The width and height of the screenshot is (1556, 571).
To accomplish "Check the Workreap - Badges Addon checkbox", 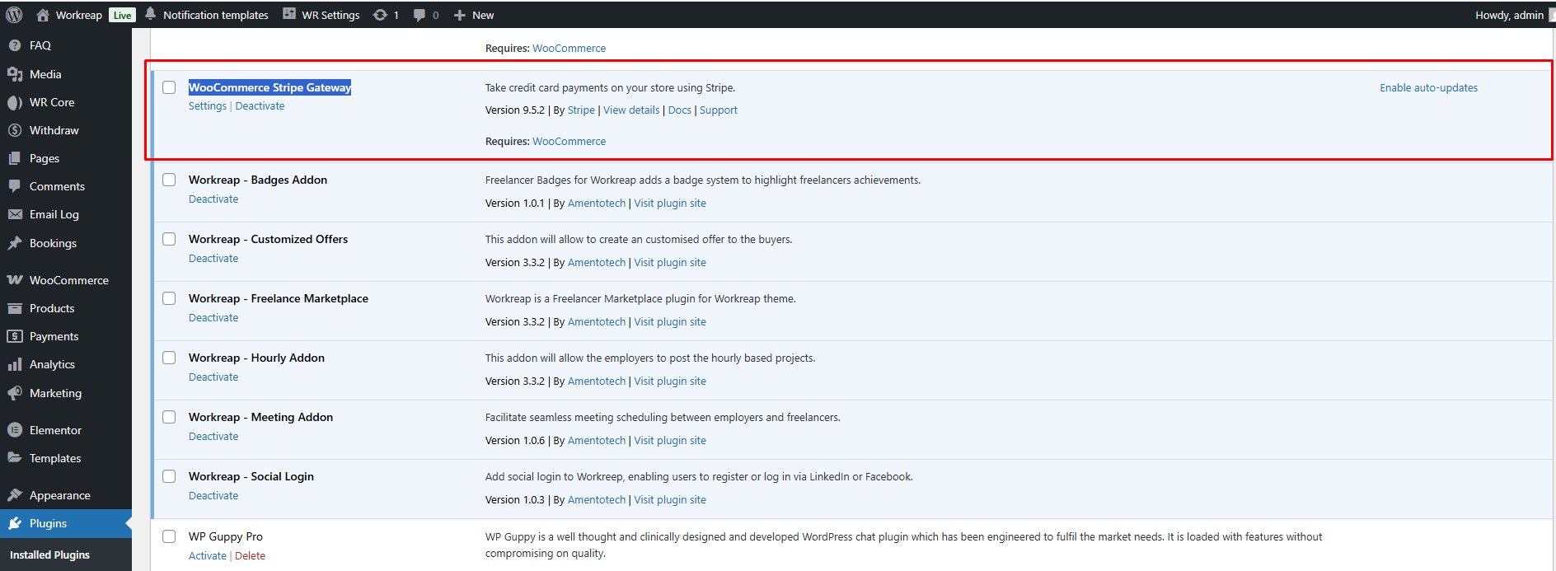I will pyautogui.click(x=169, y=180).
